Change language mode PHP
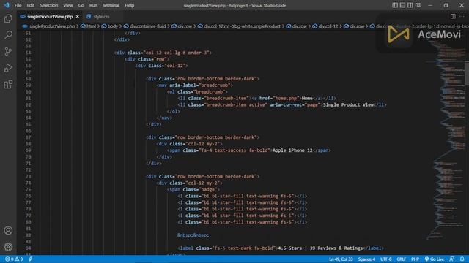 (x=415, y=259)
